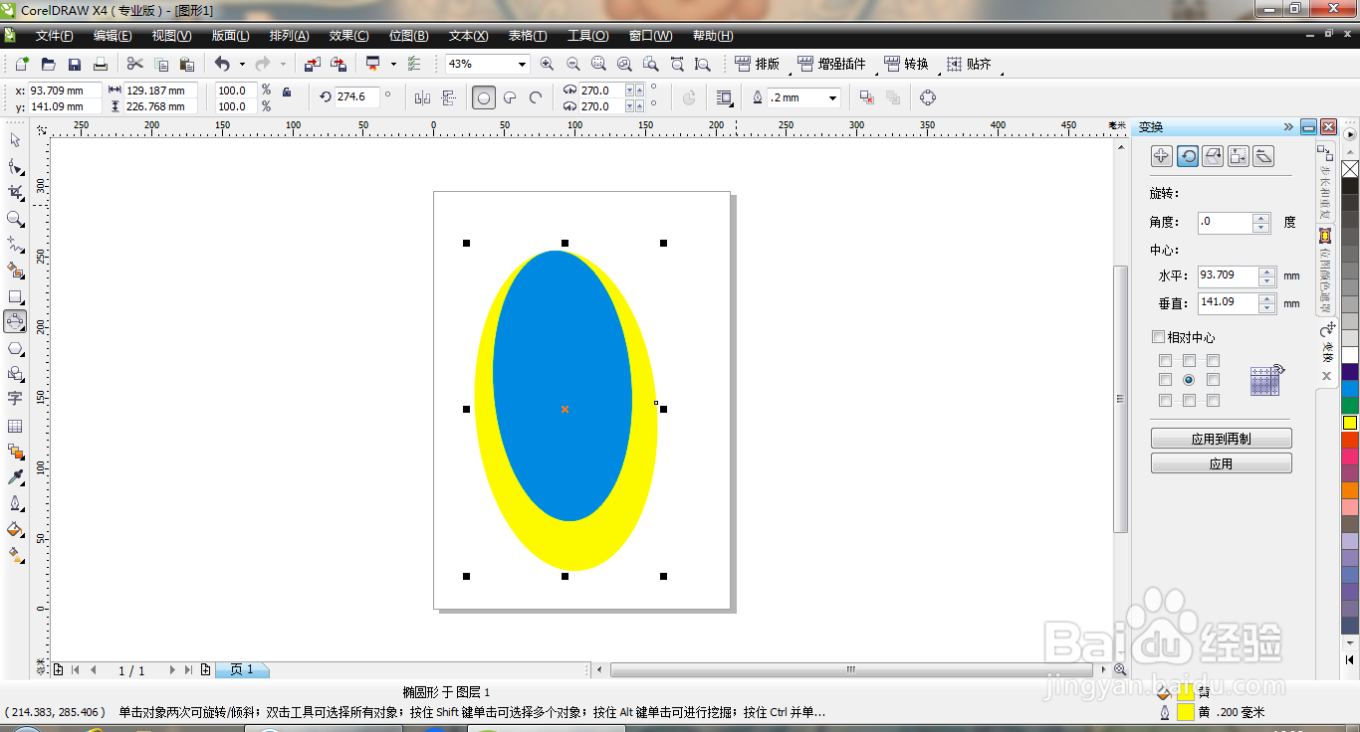The image size is (1360, 732).
Task: Open the 效果(C) menu
Action: tap(348, 36)
